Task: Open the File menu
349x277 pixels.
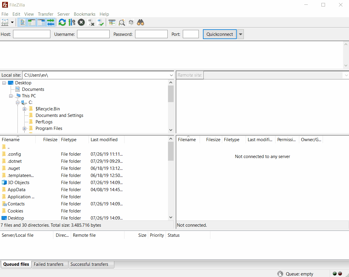Action: tap(5, 14)
